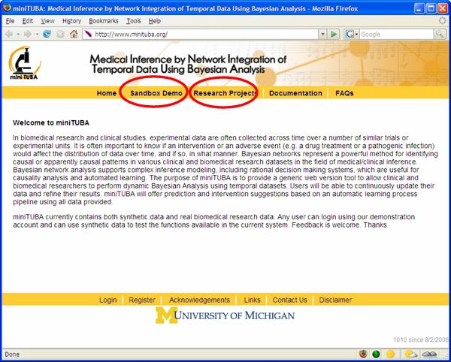Click the page favicon in address bar
451x362 pixels.
pos(88,35)
